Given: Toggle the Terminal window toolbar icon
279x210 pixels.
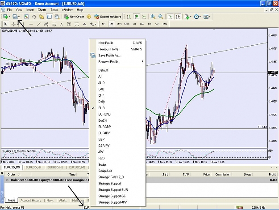Looking at the screenshot, I should click(49, 17).
